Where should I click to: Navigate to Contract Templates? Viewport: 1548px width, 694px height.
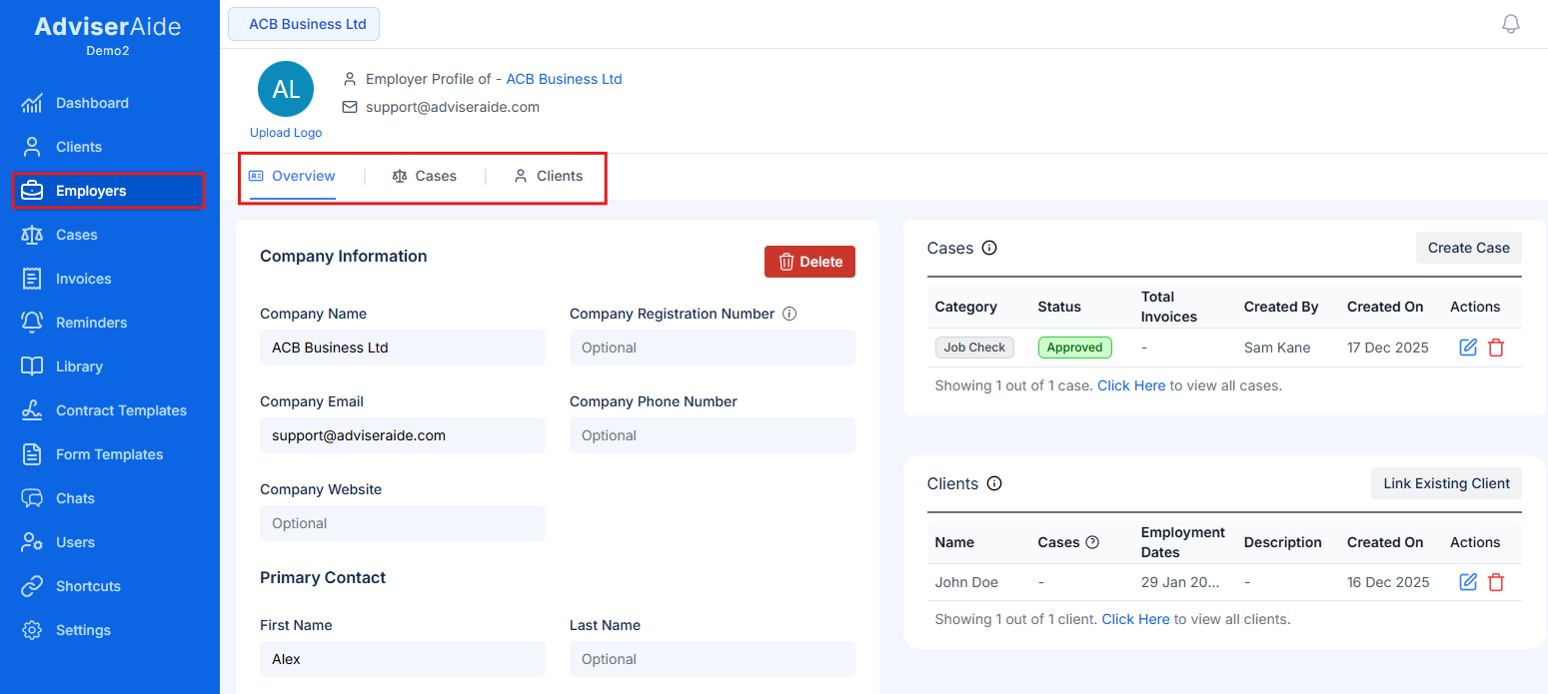coord(121,410)
